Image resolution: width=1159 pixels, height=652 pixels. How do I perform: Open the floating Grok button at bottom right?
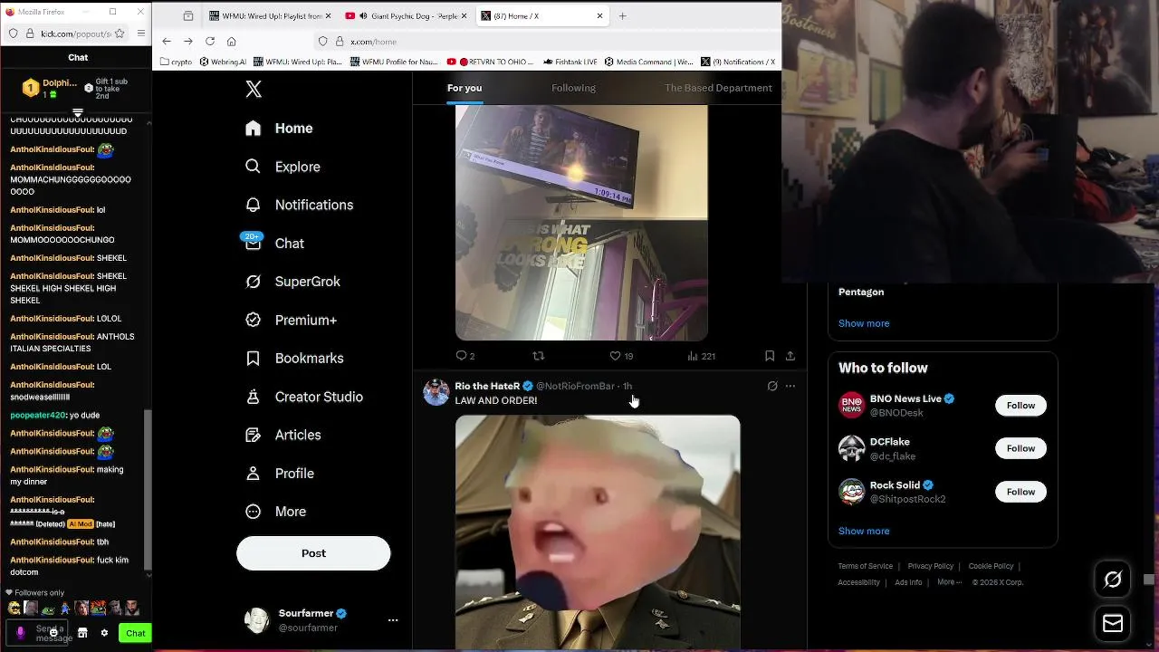1113,579
